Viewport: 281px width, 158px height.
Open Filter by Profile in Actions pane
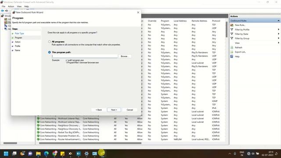click(x=242, y=29)
